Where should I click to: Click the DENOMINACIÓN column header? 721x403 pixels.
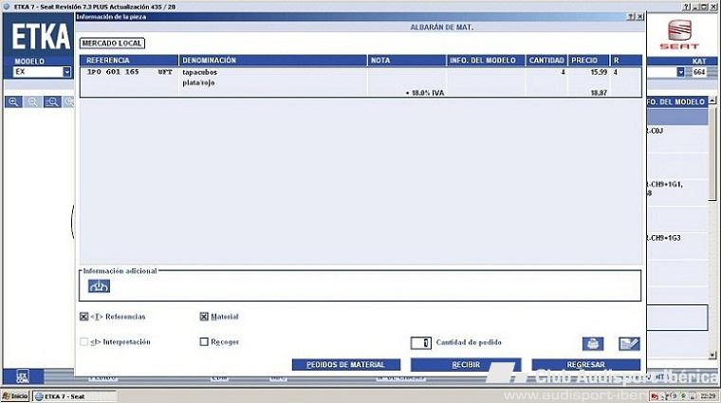tap(272, 60)
